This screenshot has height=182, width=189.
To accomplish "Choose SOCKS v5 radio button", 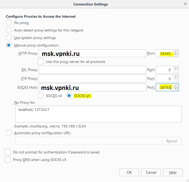I will pyautogui.click(x=69, y=96).
